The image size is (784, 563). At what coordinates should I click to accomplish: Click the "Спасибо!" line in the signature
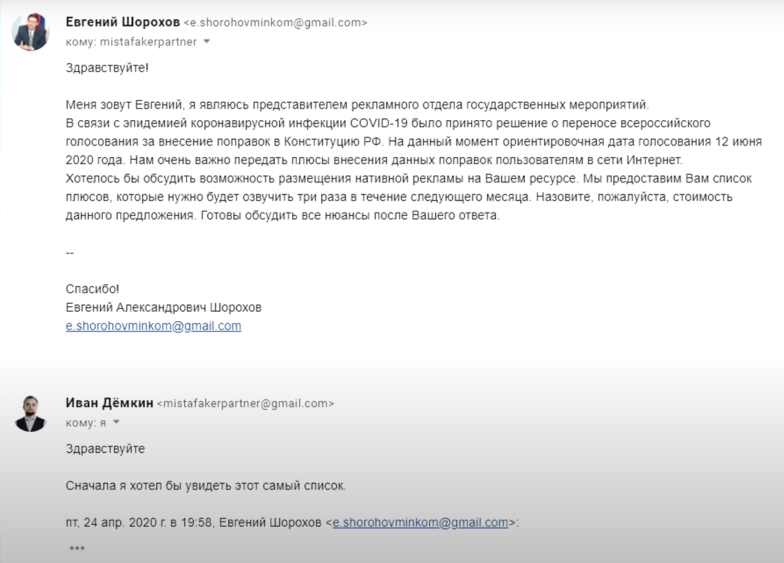click(x=92, y=289)
